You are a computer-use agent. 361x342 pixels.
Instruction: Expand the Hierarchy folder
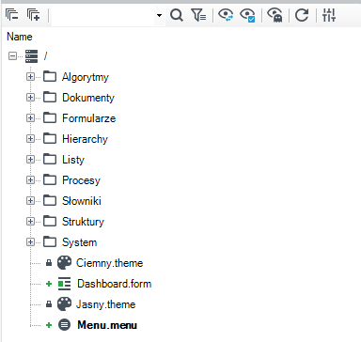coord(30,139)
